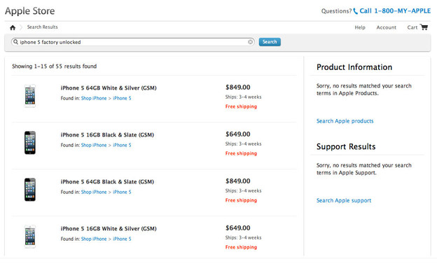Click the Showing 1-15 of 55 results found text
This screenshot has width=437, height=264.
coord(55,67)
